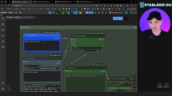172x96 pixels.
Task: Select the second browser tab Shakker-Labs
Action: pyautogui.click(x=43, y=2)
